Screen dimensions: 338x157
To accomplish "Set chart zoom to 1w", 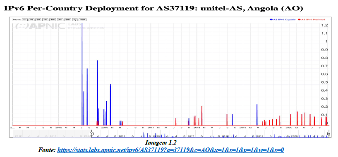I will (45, 19).
